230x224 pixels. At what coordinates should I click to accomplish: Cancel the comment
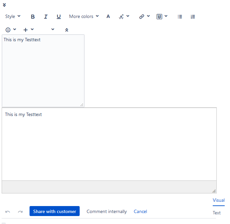(x=140, y=211)
